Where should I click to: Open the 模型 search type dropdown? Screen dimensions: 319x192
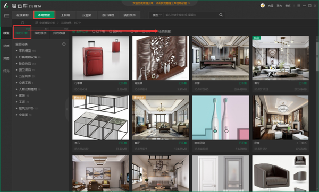(x=157, y=15)
